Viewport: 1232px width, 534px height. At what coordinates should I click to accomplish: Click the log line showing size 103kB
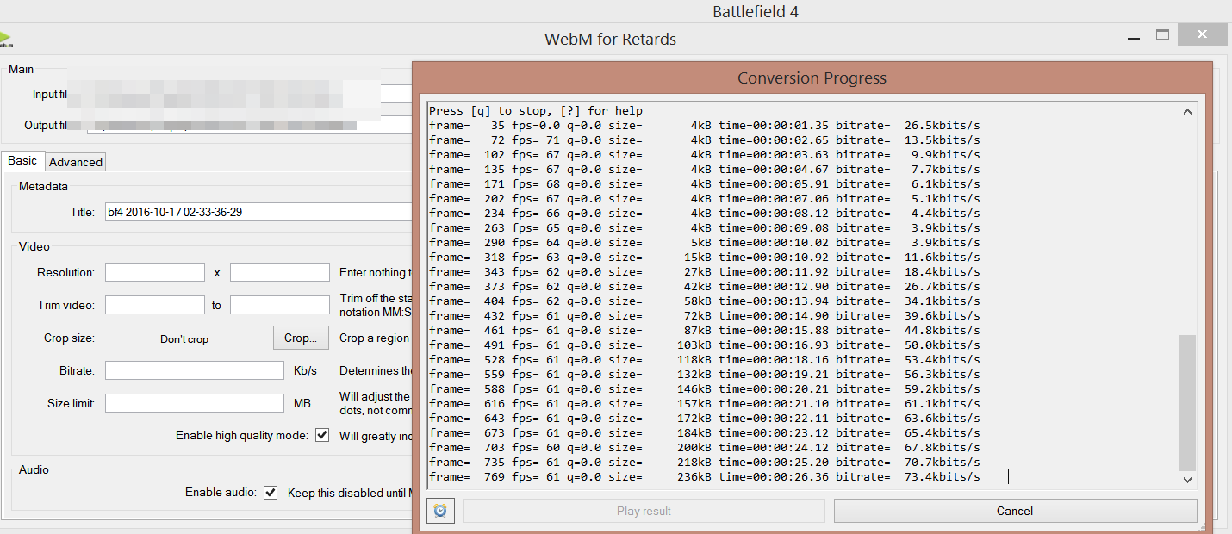705,345
